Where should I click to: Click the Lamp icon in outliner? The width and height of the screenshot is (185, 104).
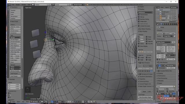[161, 20]
